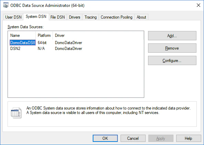Switch to the Tracing tab
Viewport: 204px width, 145px height.
click(x=91, y=17)
